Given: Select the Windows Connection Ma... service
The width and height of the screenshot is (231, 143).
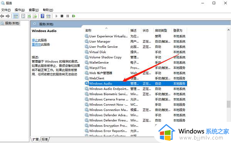Looking at the screenshot, I should pos(136,110).
